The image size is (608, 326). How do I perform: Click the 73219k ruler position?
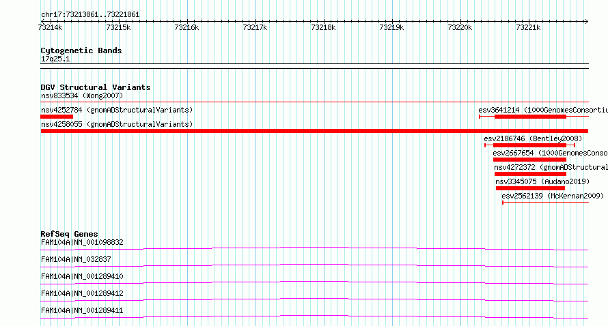391,27
